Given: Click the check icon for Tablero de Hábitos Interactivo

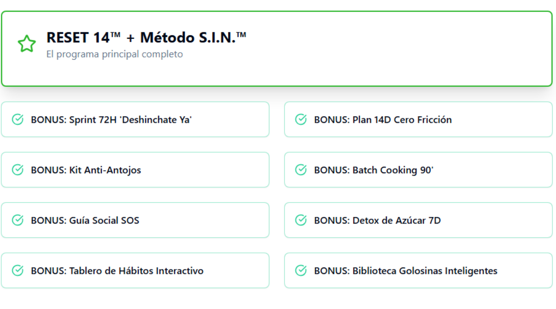Looking at the screenshot, I should pos(18,270).
